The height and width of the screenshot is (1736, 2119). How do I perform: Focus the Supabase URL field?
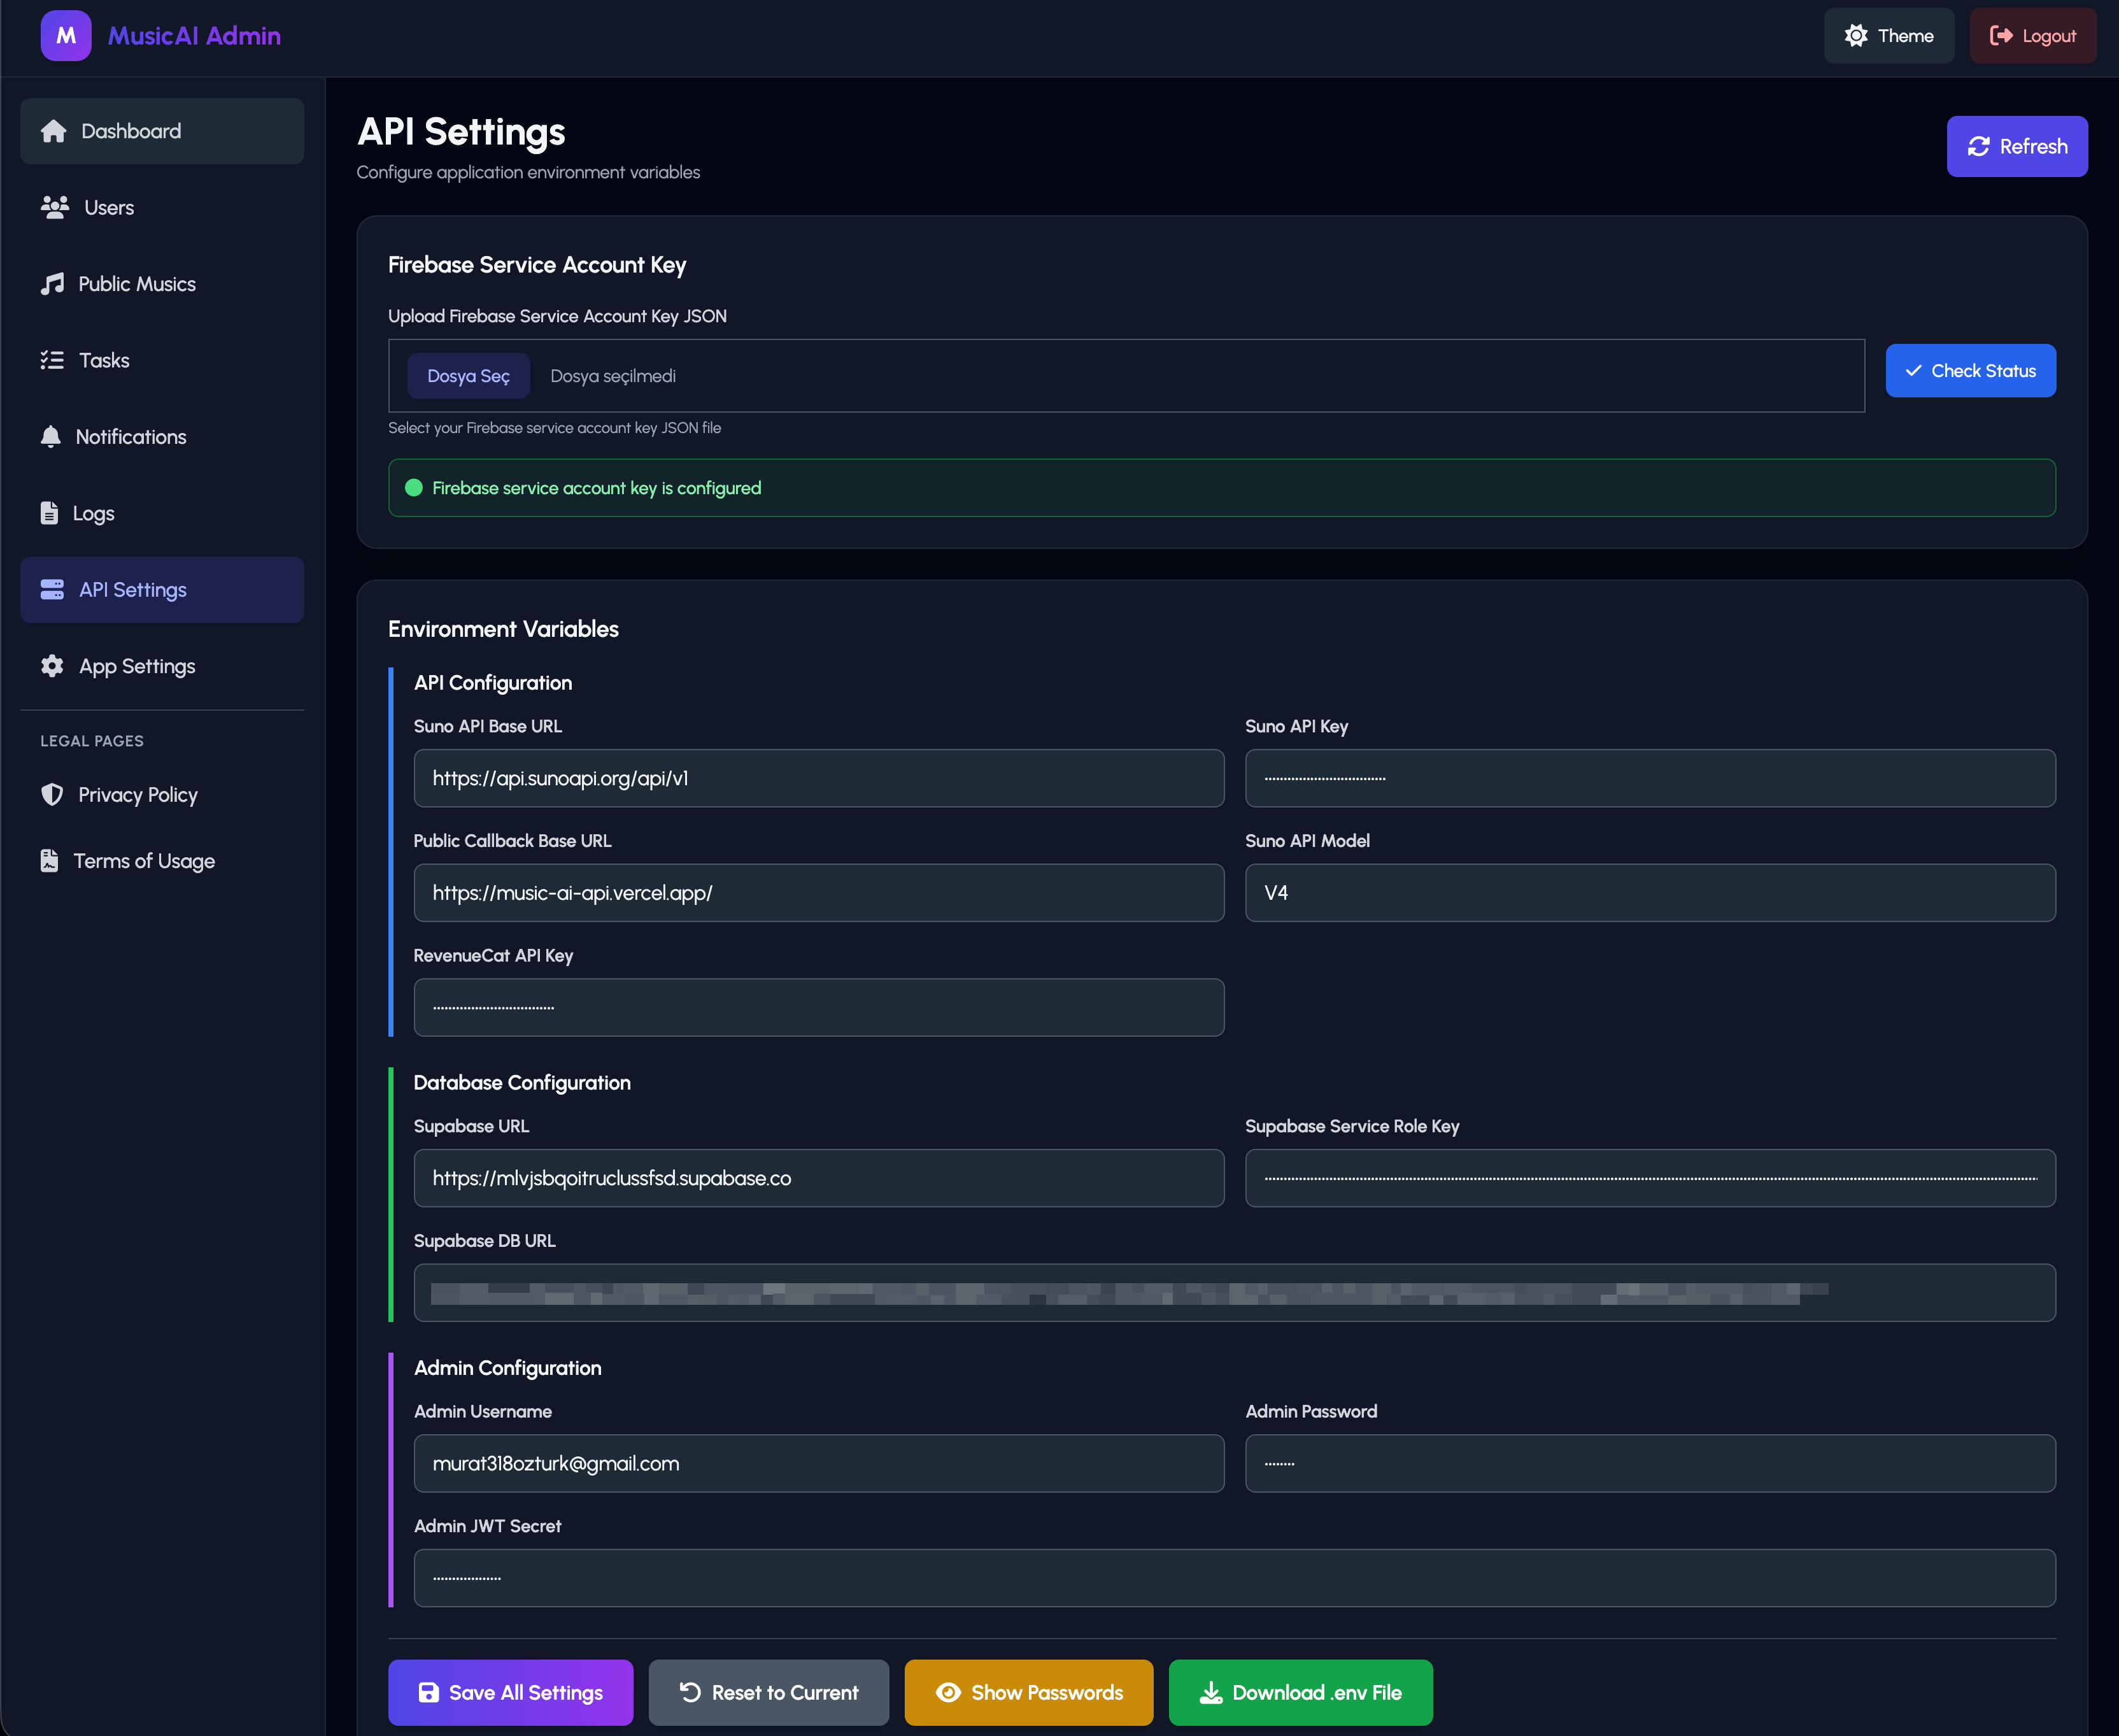819,1178
